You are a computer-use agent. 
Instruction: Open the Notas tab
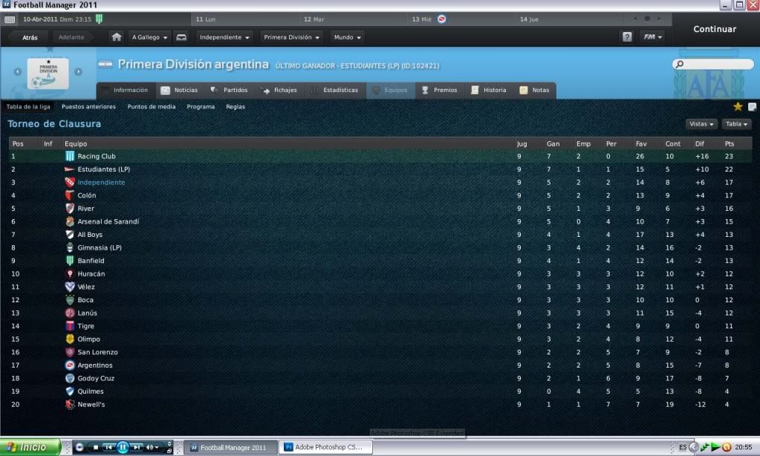tap(535, 90)
